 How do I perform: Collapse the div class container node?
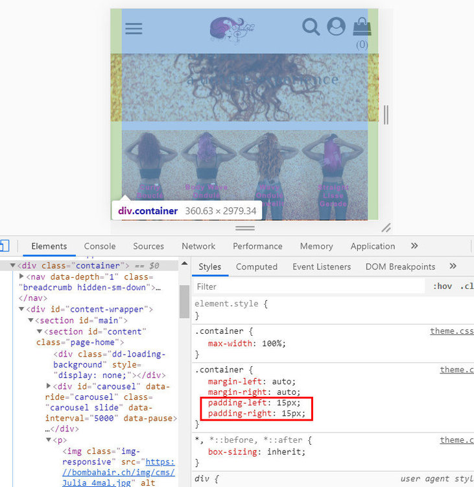[12, 266]
